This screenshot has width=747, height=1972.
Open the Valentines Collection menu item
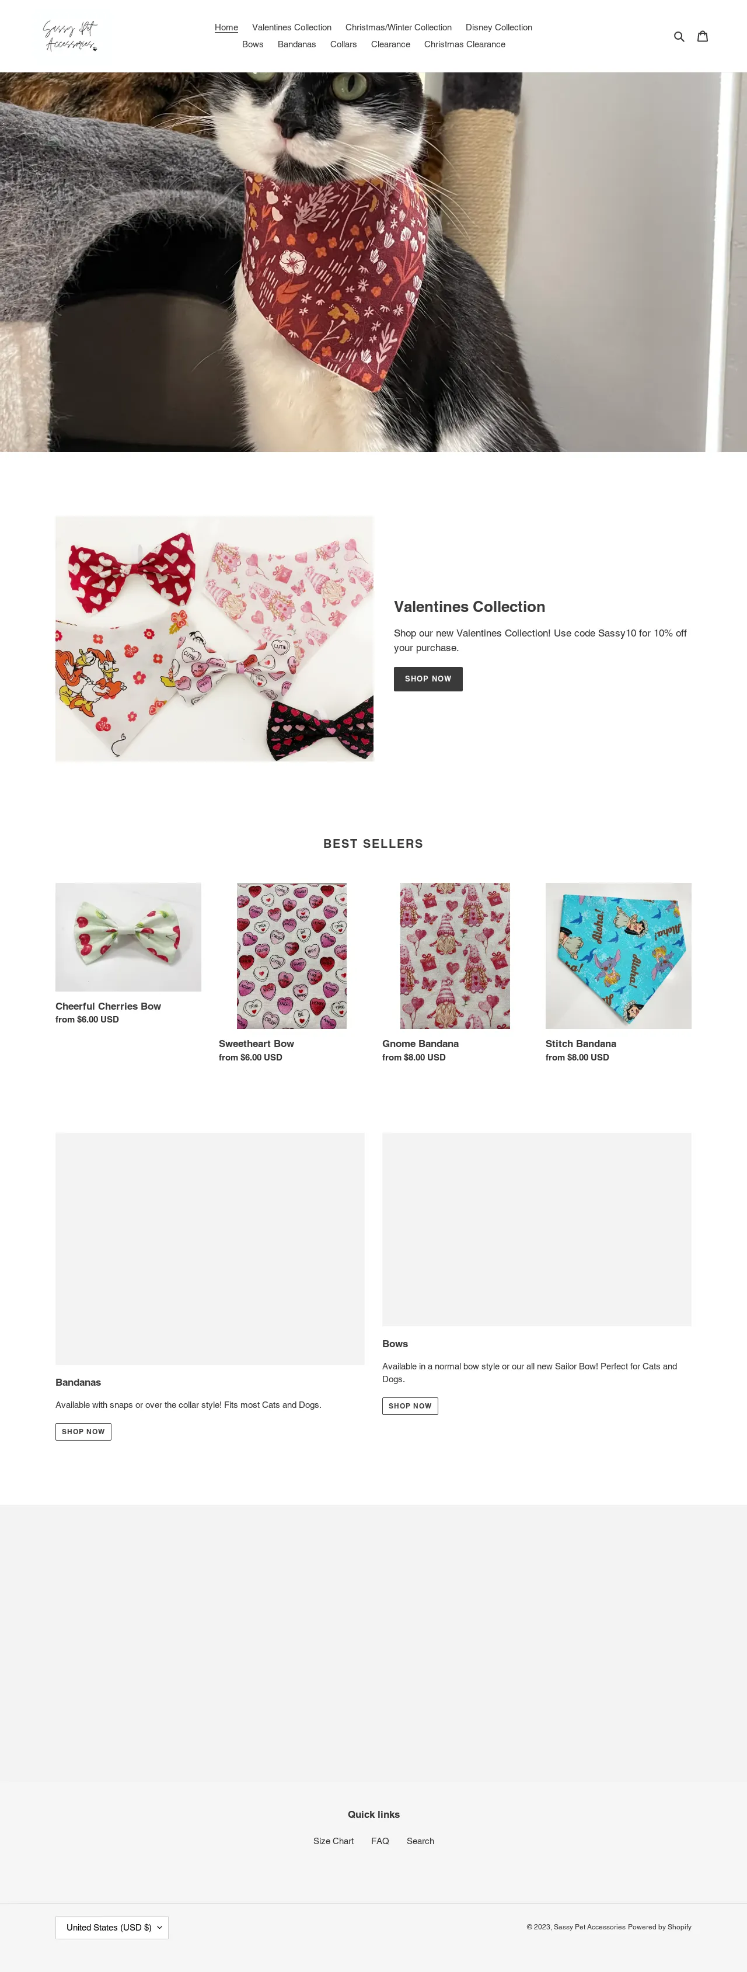(292, 27)
